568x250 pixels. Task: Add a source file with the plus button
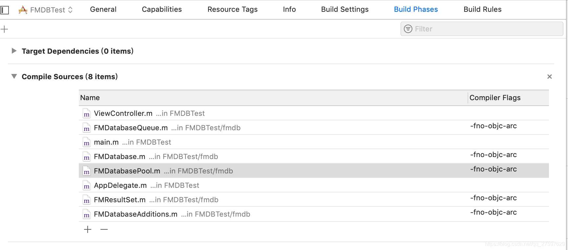click(88, 229)
